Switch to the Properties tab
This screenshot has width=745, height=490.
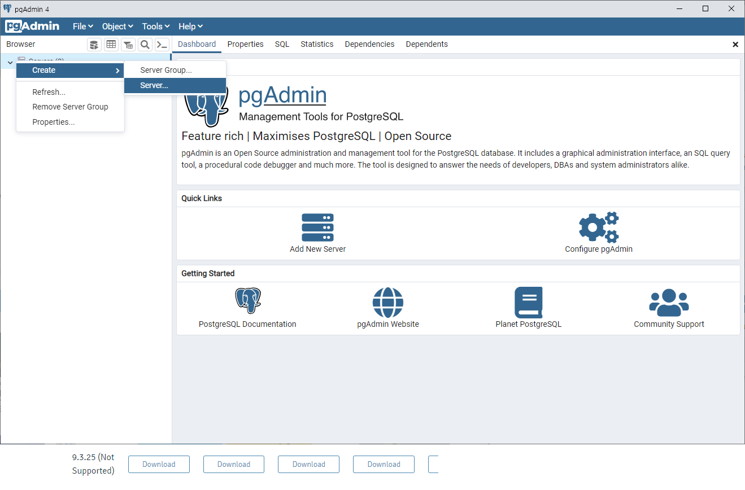(245, 44)
